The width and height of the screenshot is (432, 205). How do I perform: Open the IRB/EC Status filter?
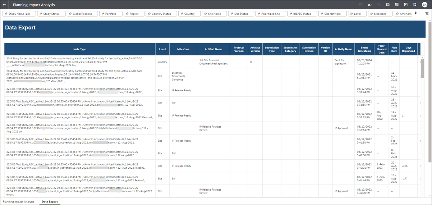coord(302,14)
